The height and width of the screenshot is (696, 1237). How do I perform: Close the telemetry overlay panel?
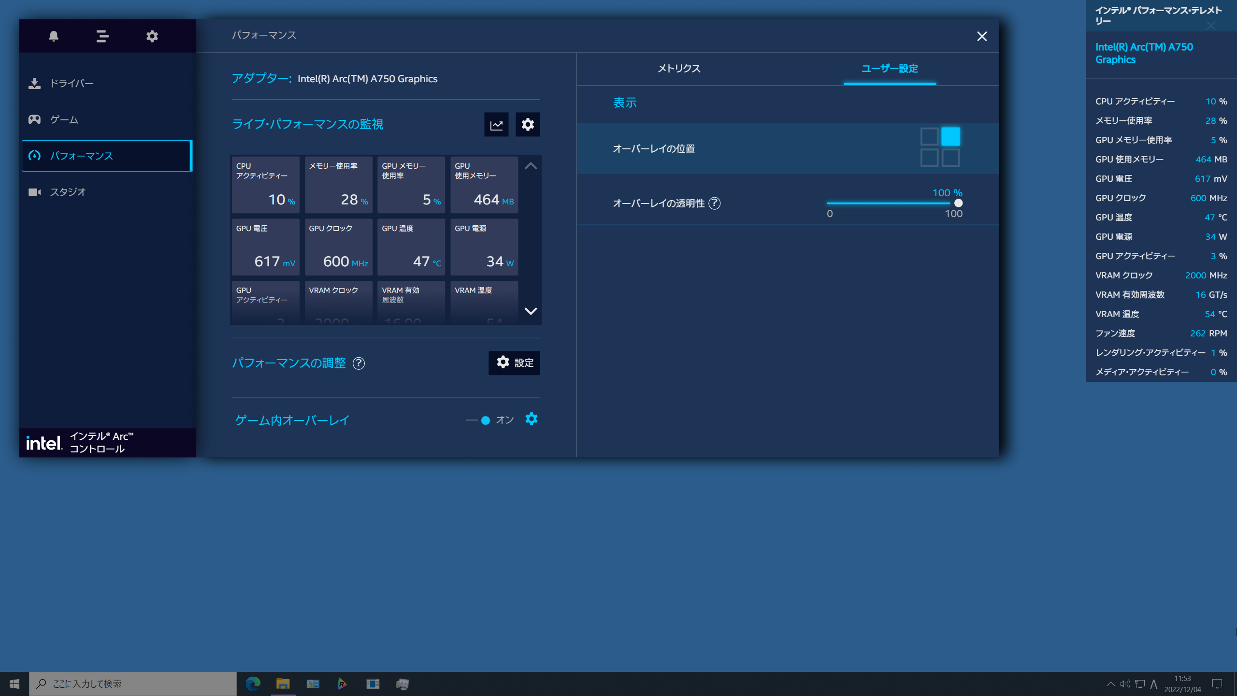(1211, 26)
